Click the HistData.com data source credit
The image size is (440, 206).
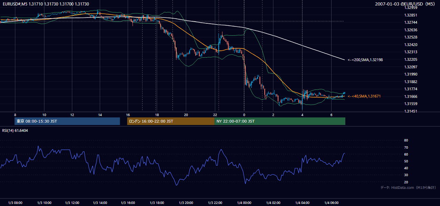click(x=408, y=187)
